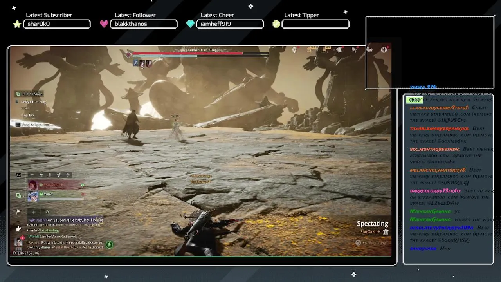Click the red icon on the mexo row
Image resolution: width=501 pixels, height=282 pixels.
coord(83,194)
